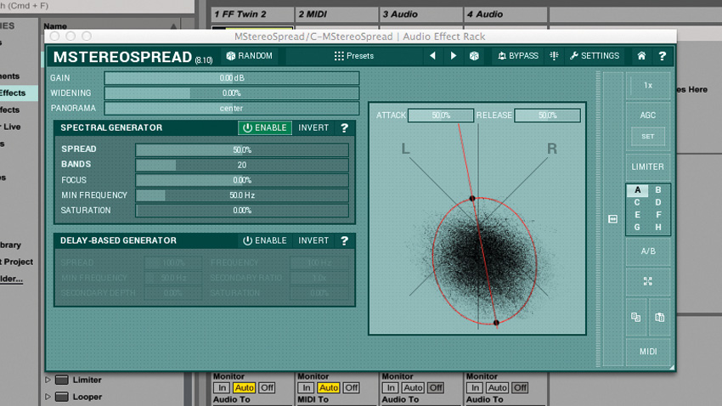The width and height of the screenshot is (722, 406).
Task: Click the BANDS value bar
Action: [x=242, y=165]
